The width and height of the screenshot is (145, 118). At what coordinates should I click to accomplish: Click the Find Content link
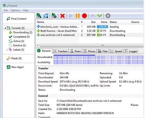coord(19,19)
